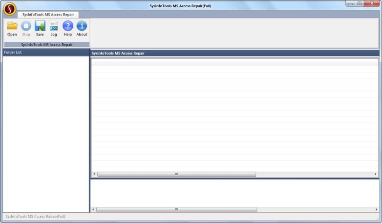
Task: Show the About information icon
Action: (x=82, y=29)
